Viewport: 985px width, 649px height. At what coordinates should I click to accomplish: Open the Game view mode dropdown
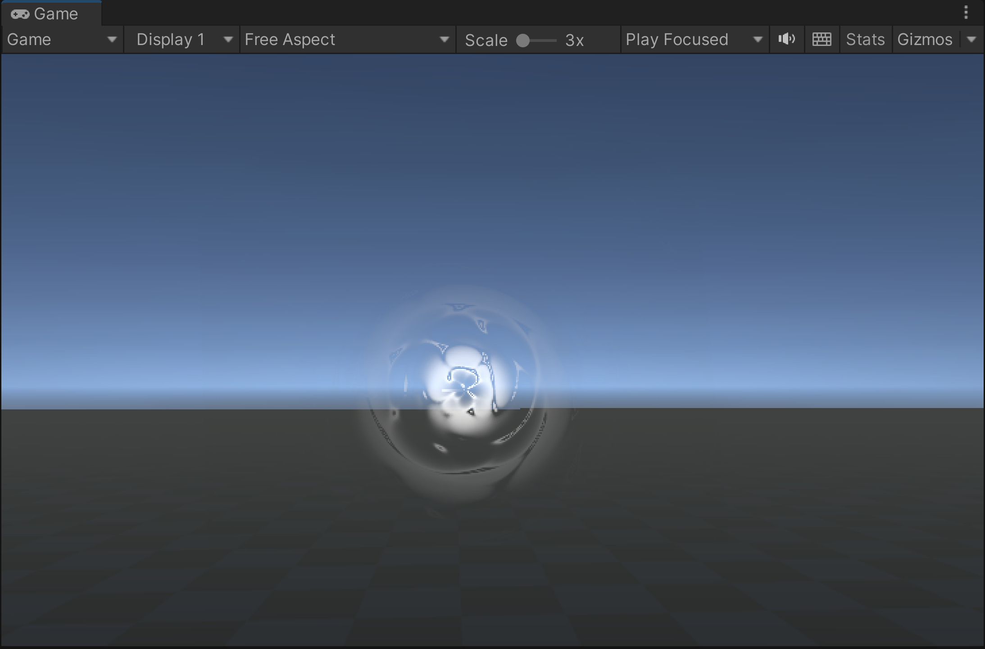(x=62, y=40)
